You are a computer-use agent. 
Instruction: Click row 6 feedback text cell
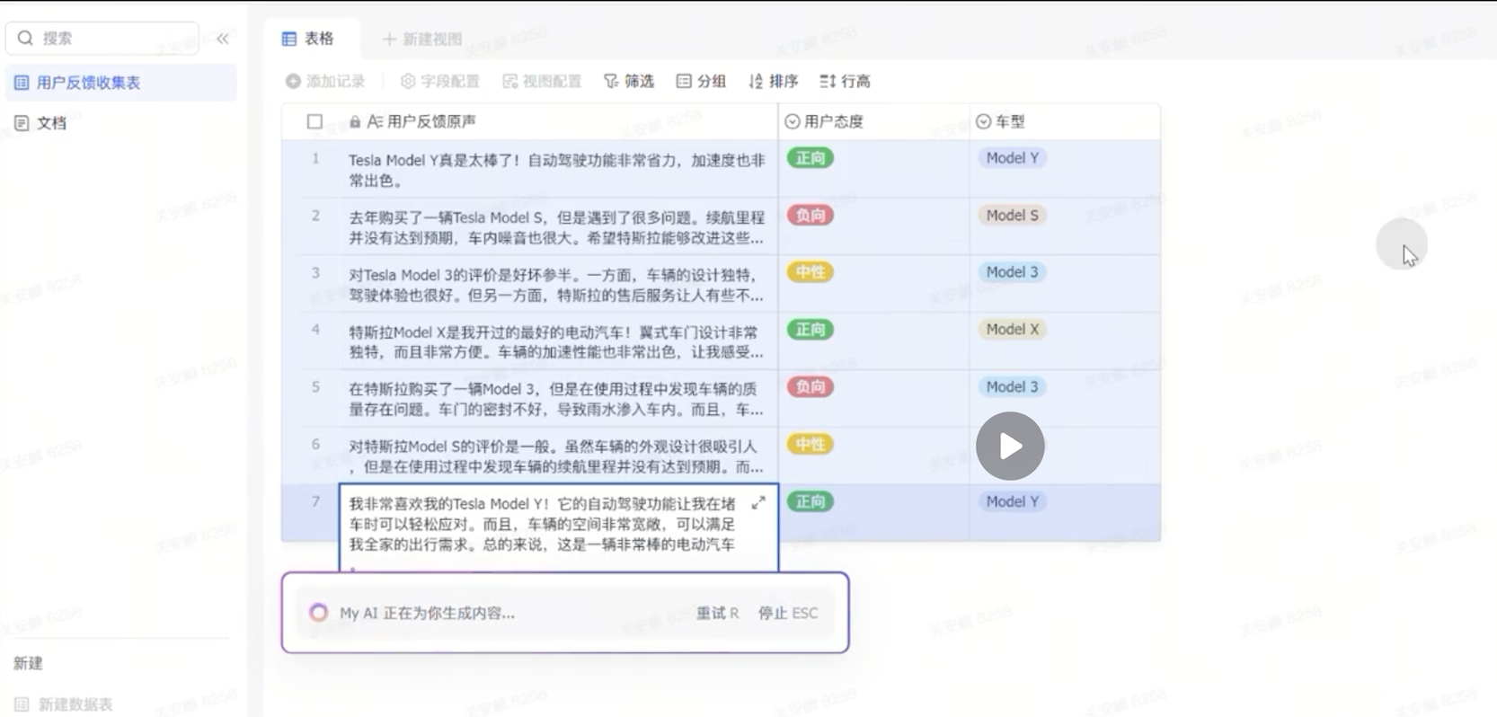pos(557,456)
